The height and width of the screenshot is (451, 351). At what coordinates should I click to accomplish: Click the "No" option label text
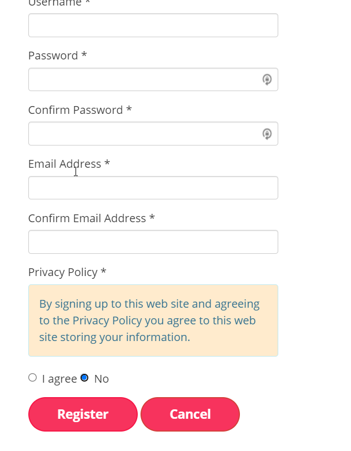101,379
